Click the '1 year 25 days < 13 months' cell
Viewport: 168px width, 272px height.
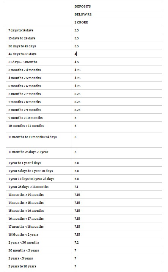pos(39,187)
